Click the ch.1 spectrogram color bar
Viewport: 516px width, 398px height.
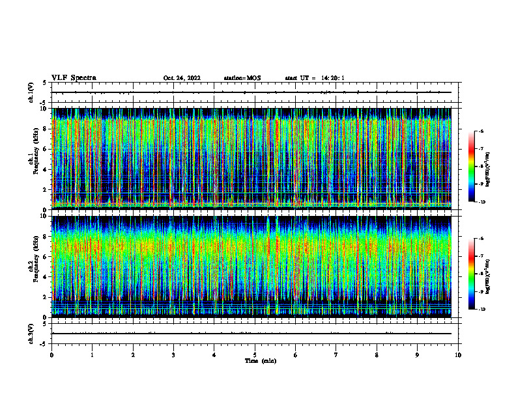(472, 166)
